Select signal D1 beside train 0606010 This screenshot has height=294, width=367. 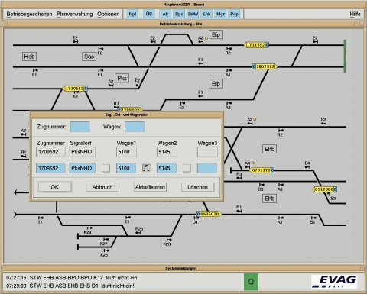(196, 218)
